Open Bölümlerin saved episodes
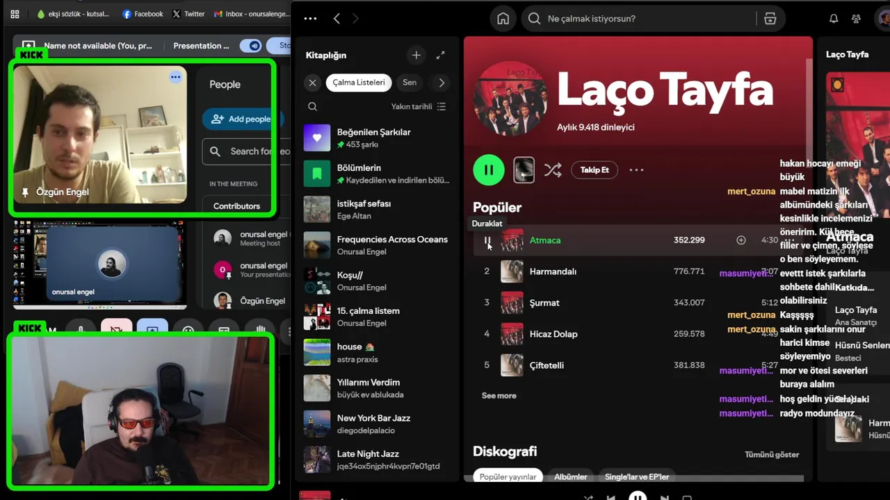Image resolution: width=890 pixels, height=500 pixels. (378, 174)
